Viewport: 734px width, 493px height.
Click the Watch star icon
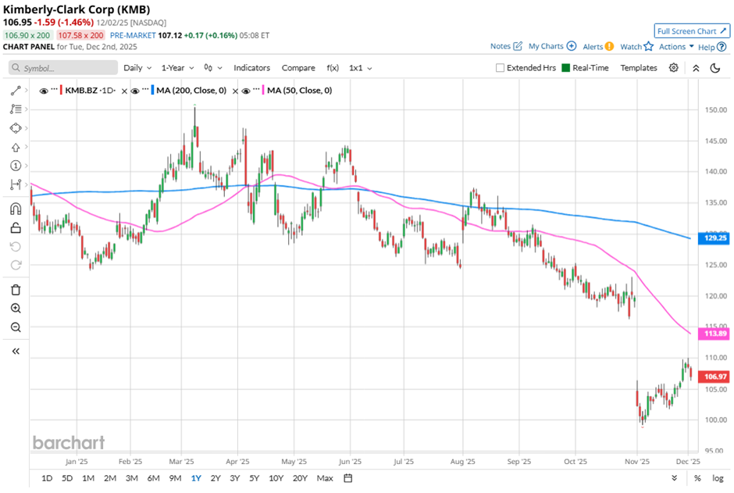pyautogui.click(x=648, y=46)
